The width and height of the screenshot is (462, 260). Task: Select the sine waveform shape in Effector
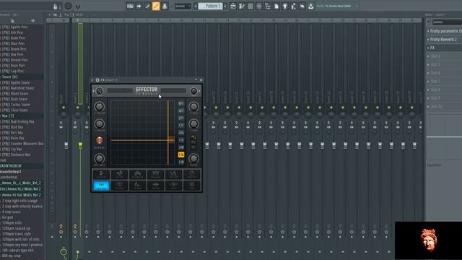coord(193,138)
